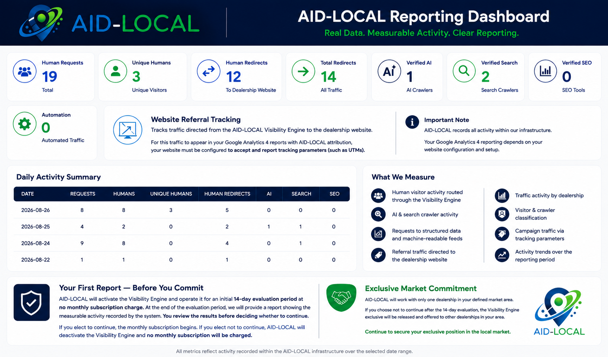The height and width of the screenshot is (357, 608).
Task: Click the Human visitor activity icon
Action: 378,196
